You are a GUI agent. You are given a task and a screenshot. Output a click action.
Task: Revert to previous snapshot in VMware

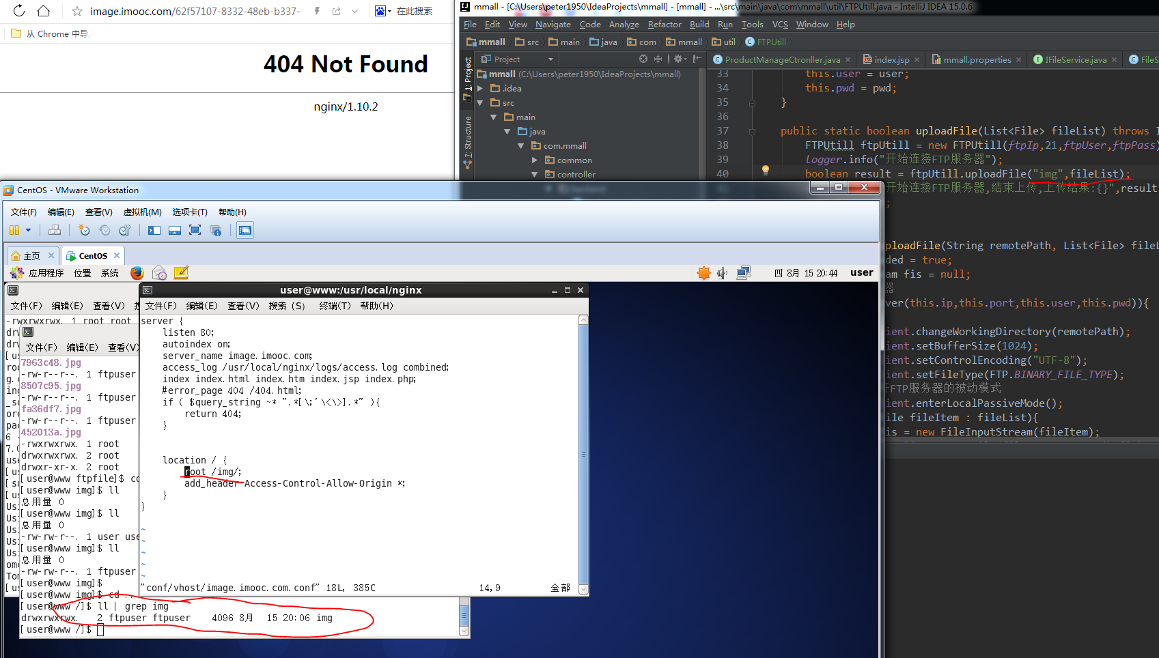tap(104, 231)
